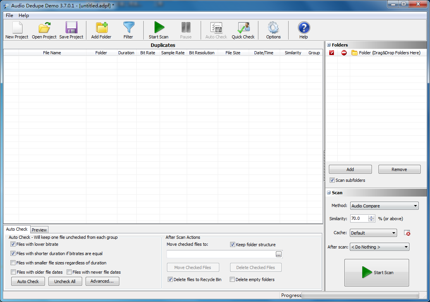Viewport: 430px width, 302px height.
Task: Toggle Delete files to Recycle Bin
Action: click(x=170, y=280)
